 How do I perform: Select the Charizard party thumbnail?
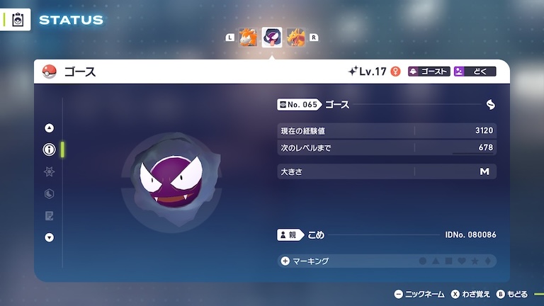pyautogui.click(x=296, y=37)
